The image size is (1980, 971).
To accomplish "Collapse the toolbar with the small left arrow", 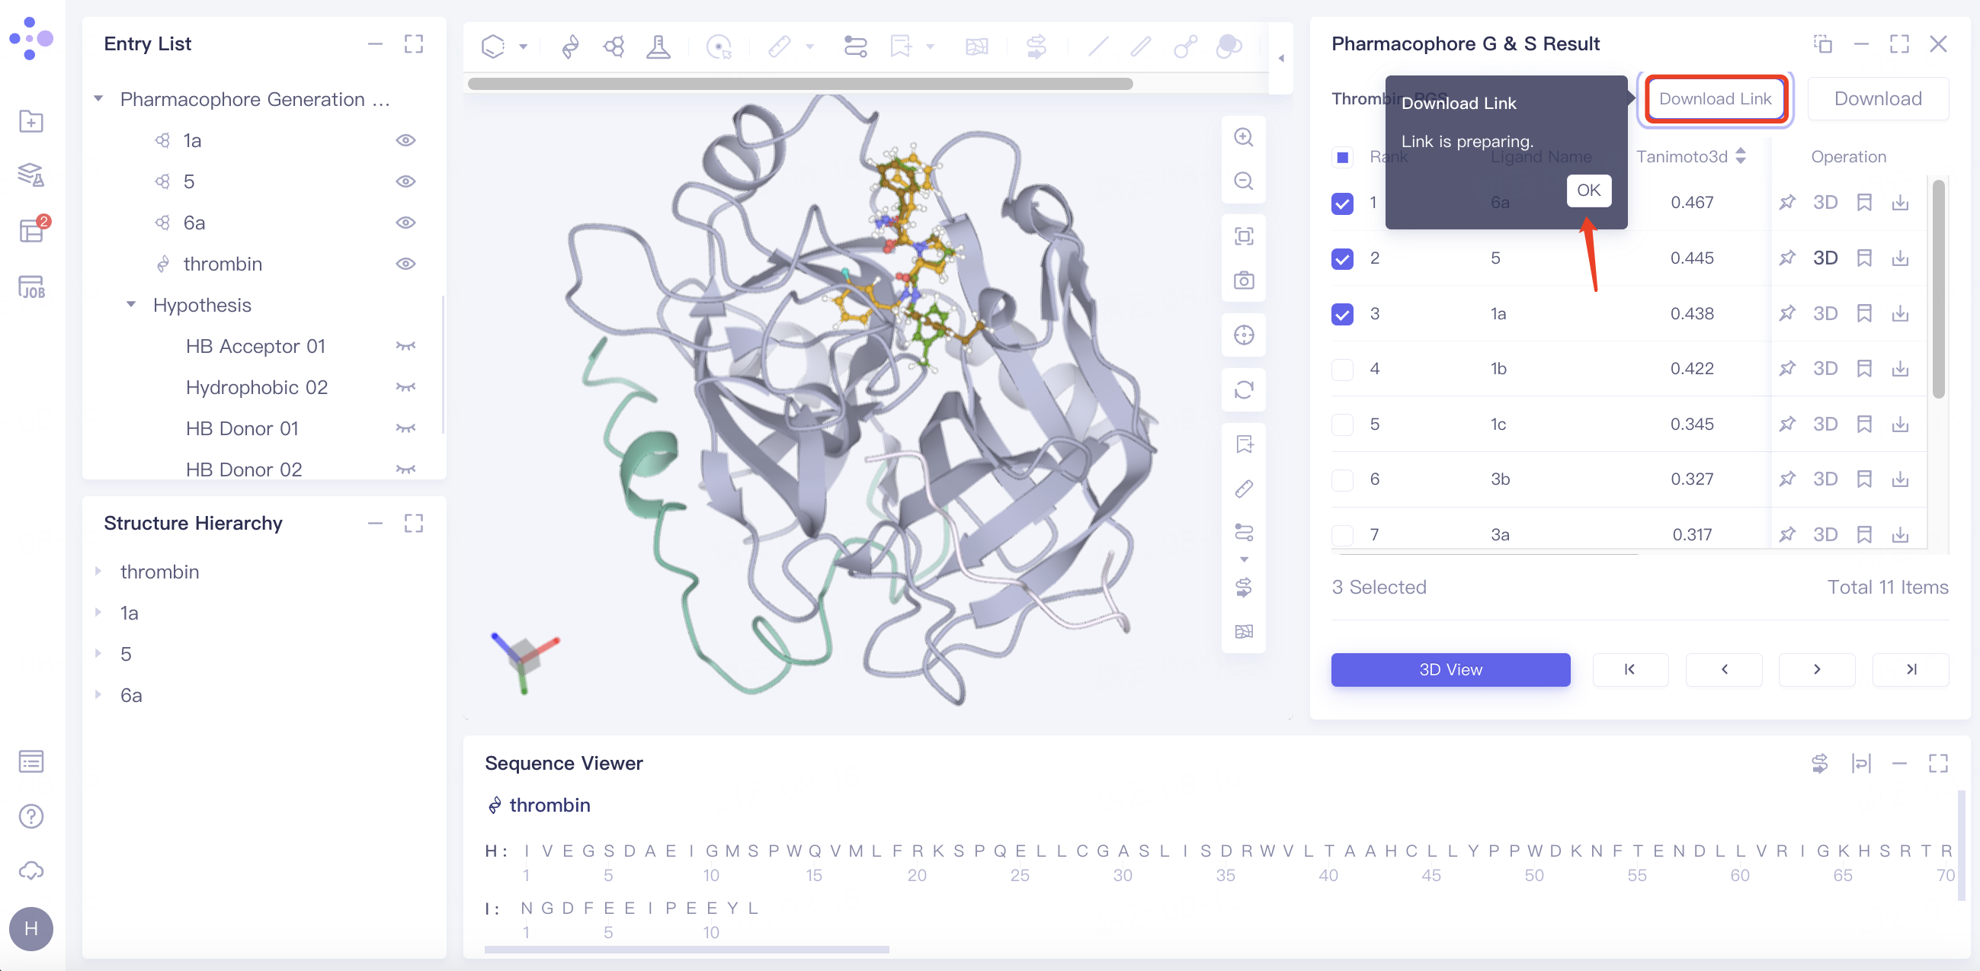I will pyautogui.click(x=1280, y=59).
